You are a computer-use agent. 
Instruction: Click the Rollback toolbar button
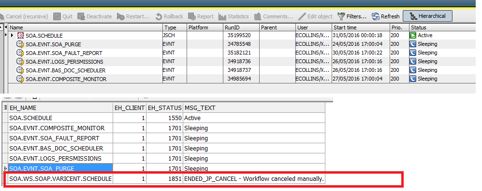pos(169,16)
